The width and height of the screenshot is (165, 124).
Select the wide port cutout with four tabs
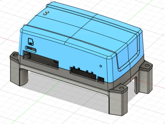(x=83, y=73)
